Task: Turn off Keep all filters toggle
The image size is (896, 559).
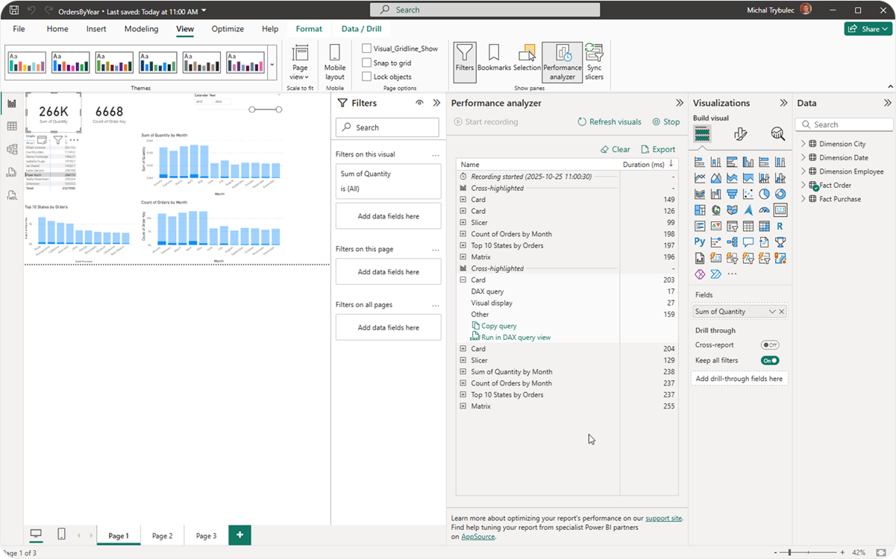Action: click(770, 360)
